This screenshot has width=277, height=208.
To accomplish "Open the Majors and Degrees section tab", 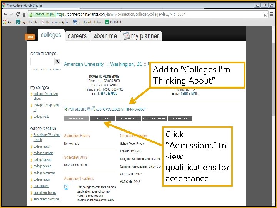I will (154, 119).
